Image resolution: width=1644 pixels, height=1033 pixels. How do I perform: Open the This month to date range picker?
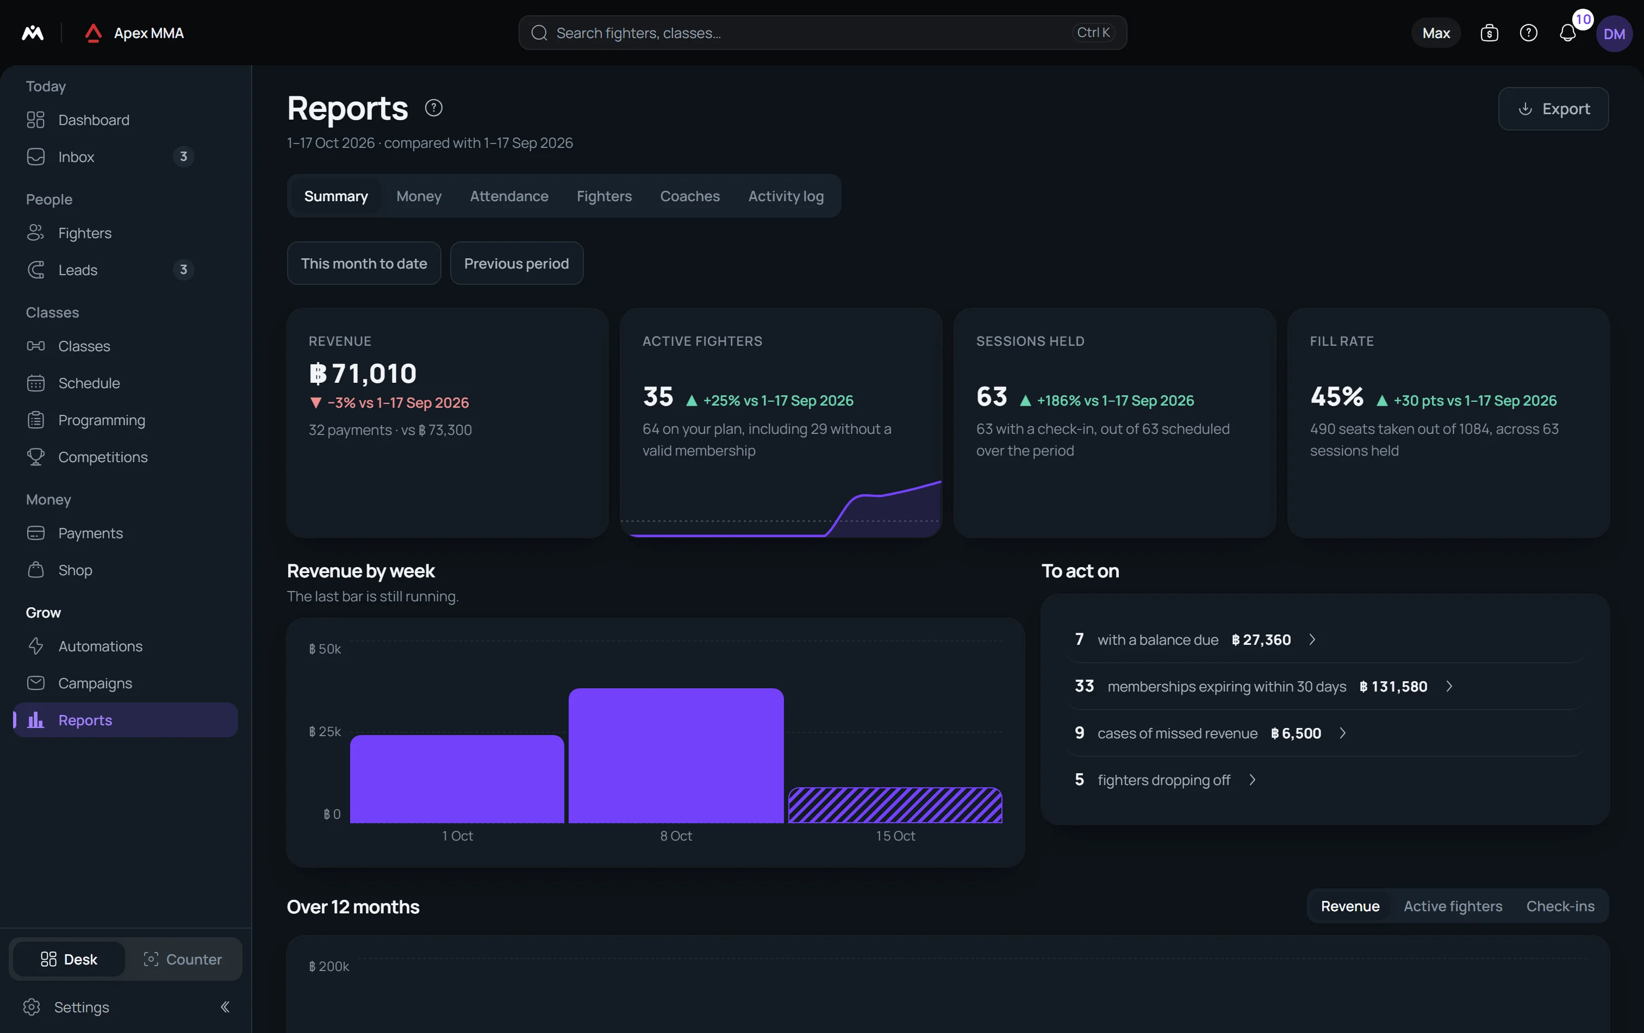pyautogui.click(x=364, y=264)
